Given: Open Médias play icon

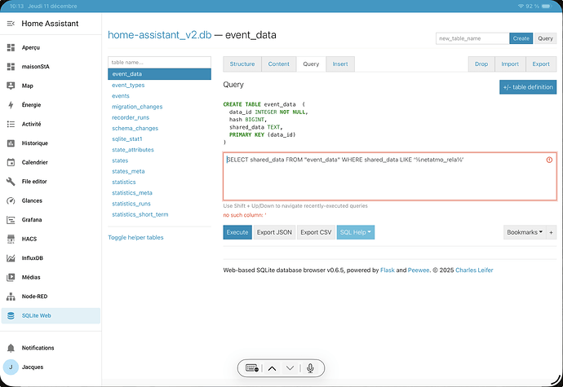Looking at the screenshot, I should [11, 277].
